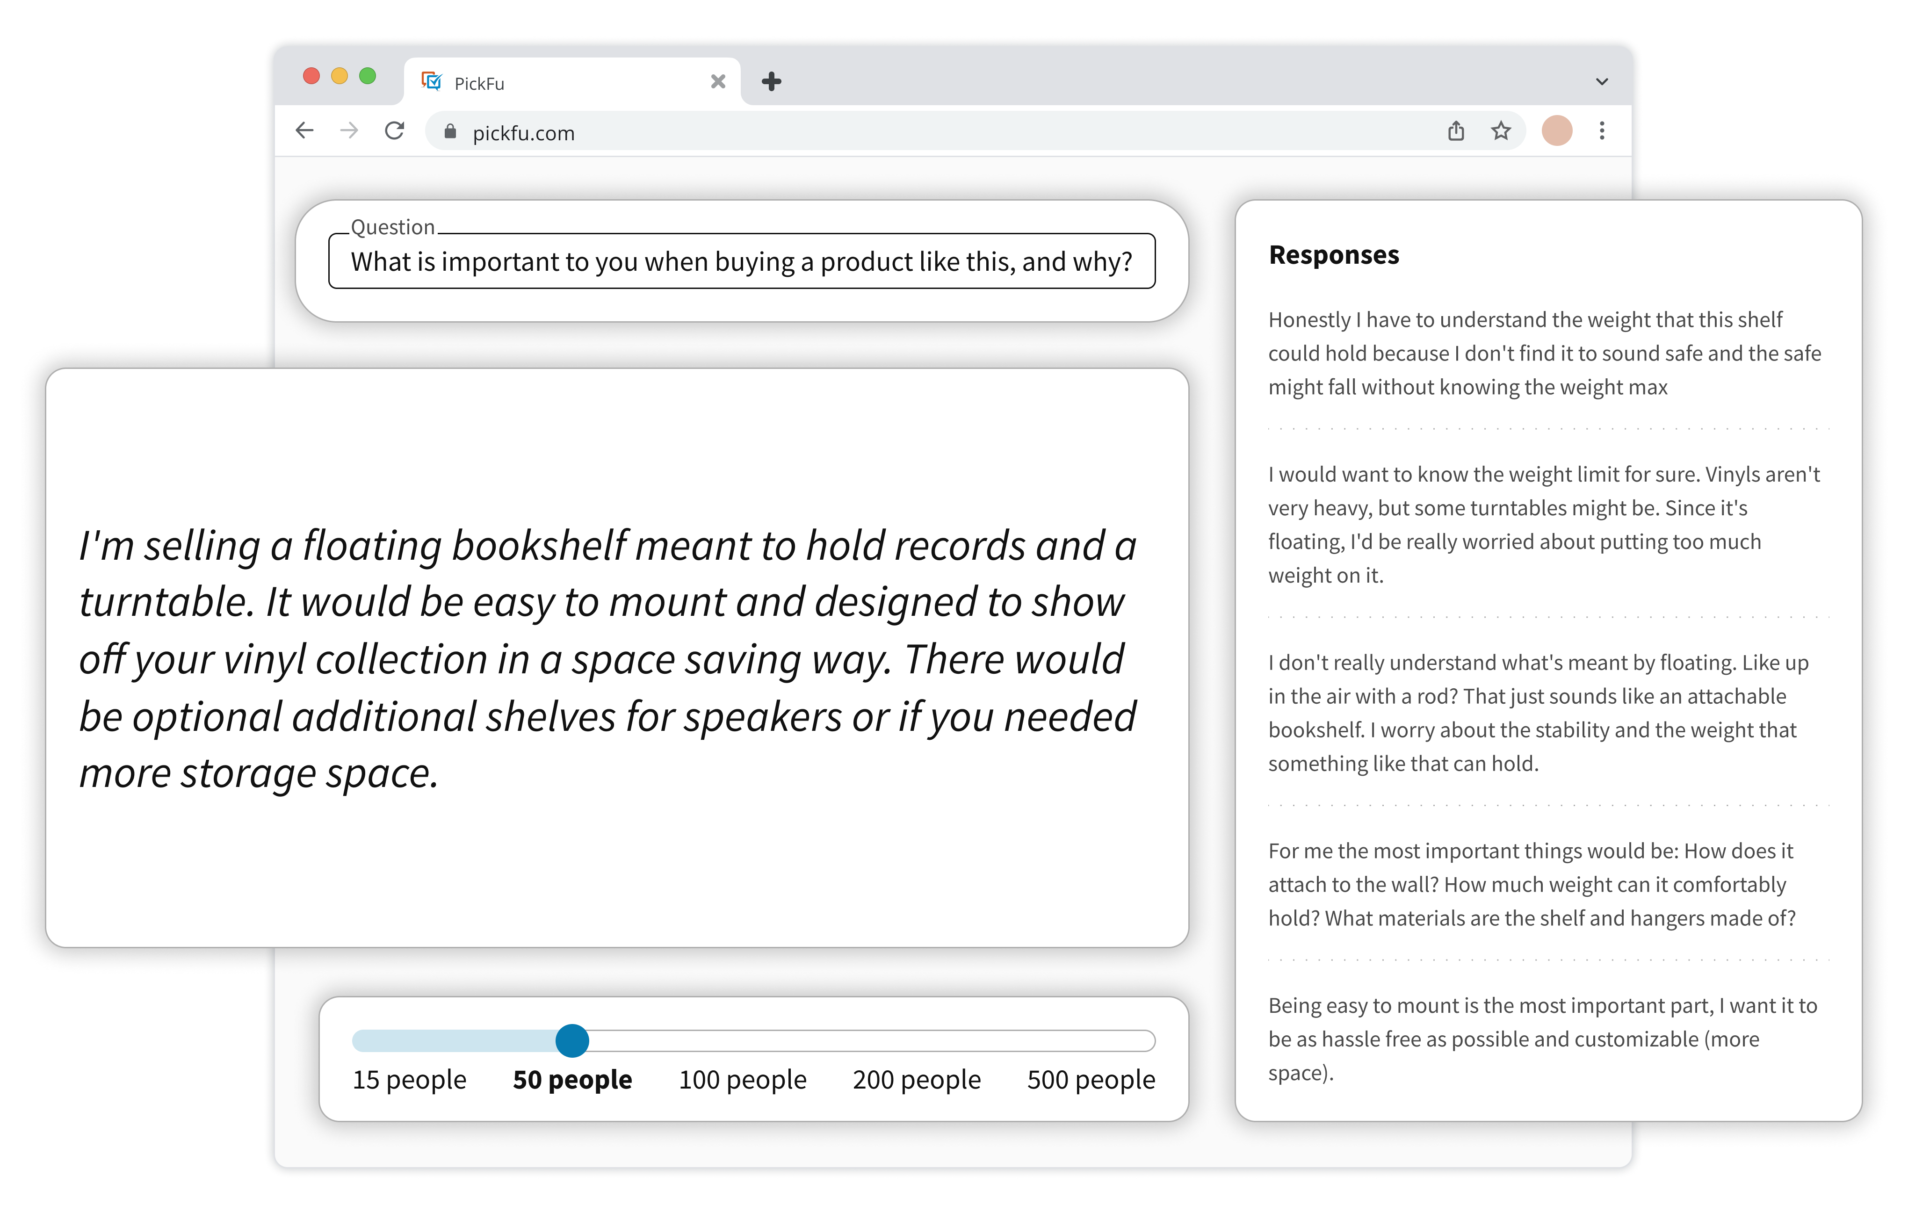Click the blue slider handle
Image resolution: width=1908 pixels, height=1212 pixels.
tap(572, 1041)
